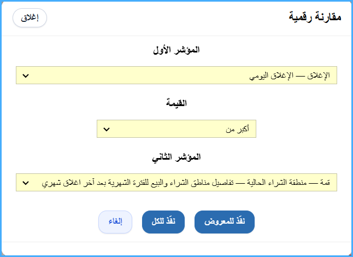Click the chevron arrow of المؤشر الثاني dropdown
The height and width of the screenshot is (257, 353).
coord(26,183)
